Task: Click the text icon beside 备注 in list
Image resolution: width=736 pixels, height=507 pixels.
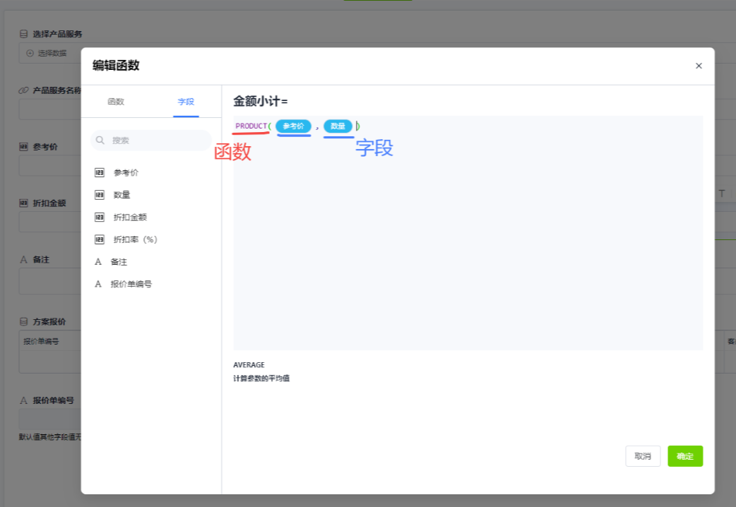Action: (x=98, y=261)
